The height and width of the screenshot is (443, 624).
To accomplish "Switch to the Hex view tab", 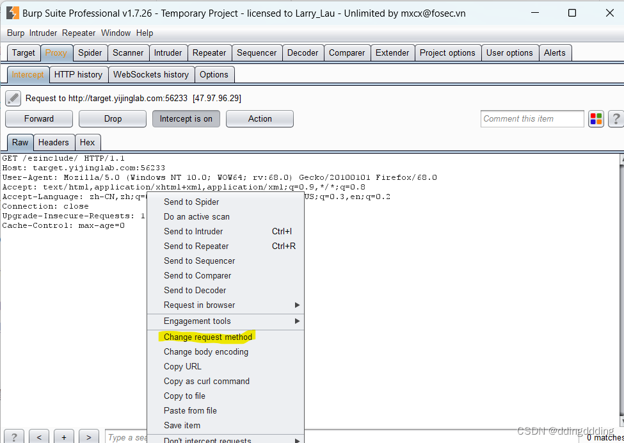I will [88, 143].
